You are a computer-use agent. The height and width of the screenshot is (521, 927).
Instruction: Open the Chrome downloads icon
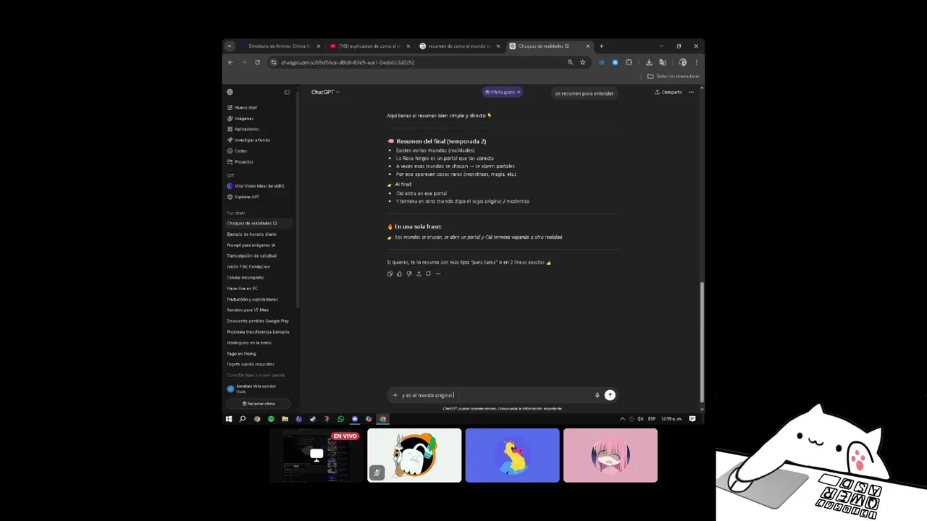(649, 62)
